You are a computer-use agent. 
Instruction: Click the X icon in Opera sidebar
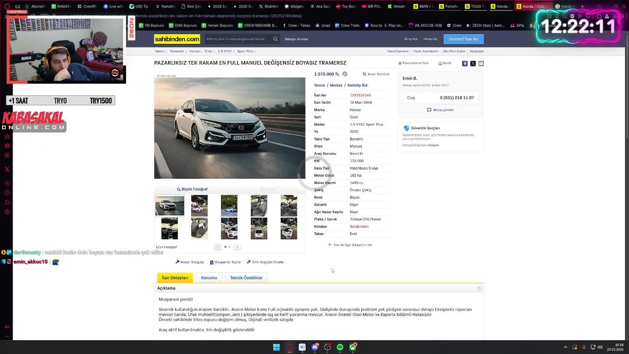[7, 170]
